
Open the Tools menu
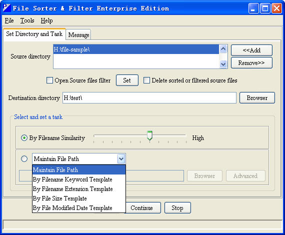[27, 20]
